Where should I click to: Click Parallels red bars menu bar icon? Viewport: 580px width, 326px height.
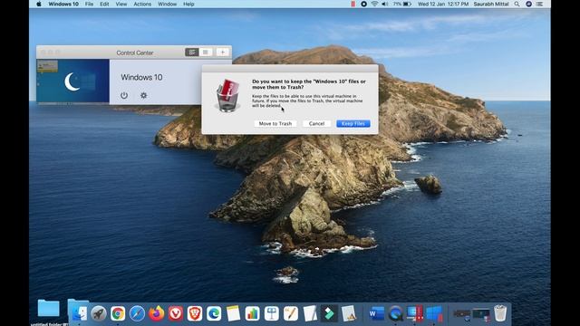[353, 4]
